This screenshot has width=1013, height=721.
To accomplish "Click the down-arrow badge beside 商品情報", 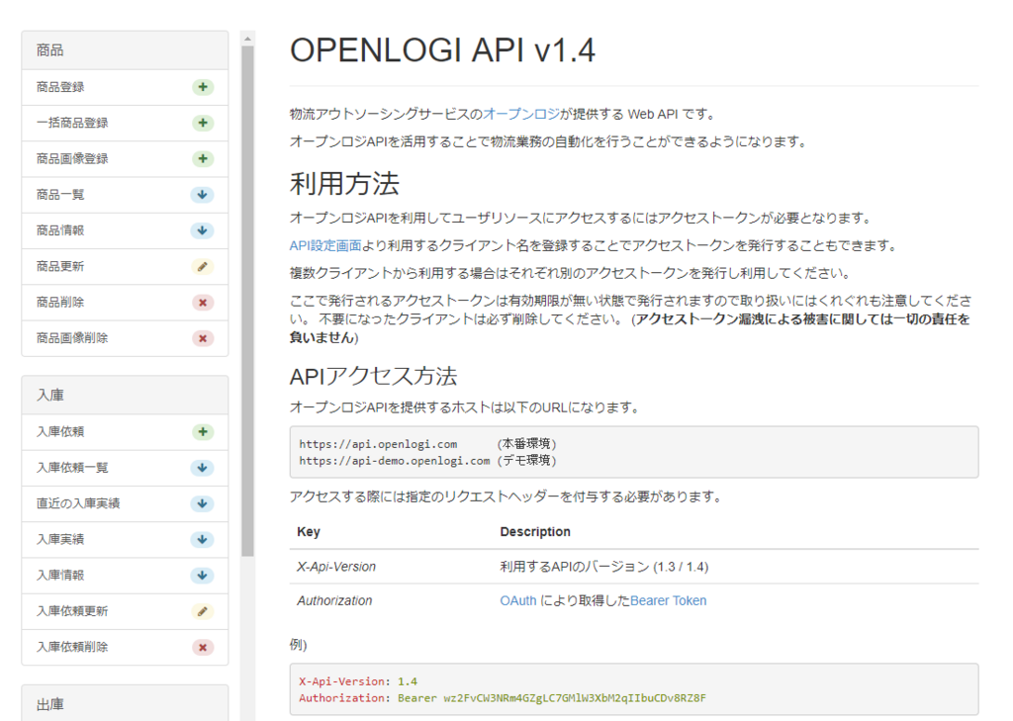I will (202, 230).
